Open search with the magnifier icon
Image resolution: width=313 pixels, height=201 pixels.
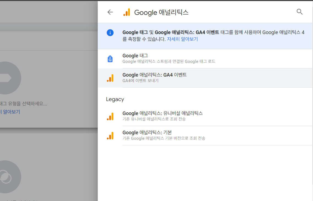[x=300, y=12]
